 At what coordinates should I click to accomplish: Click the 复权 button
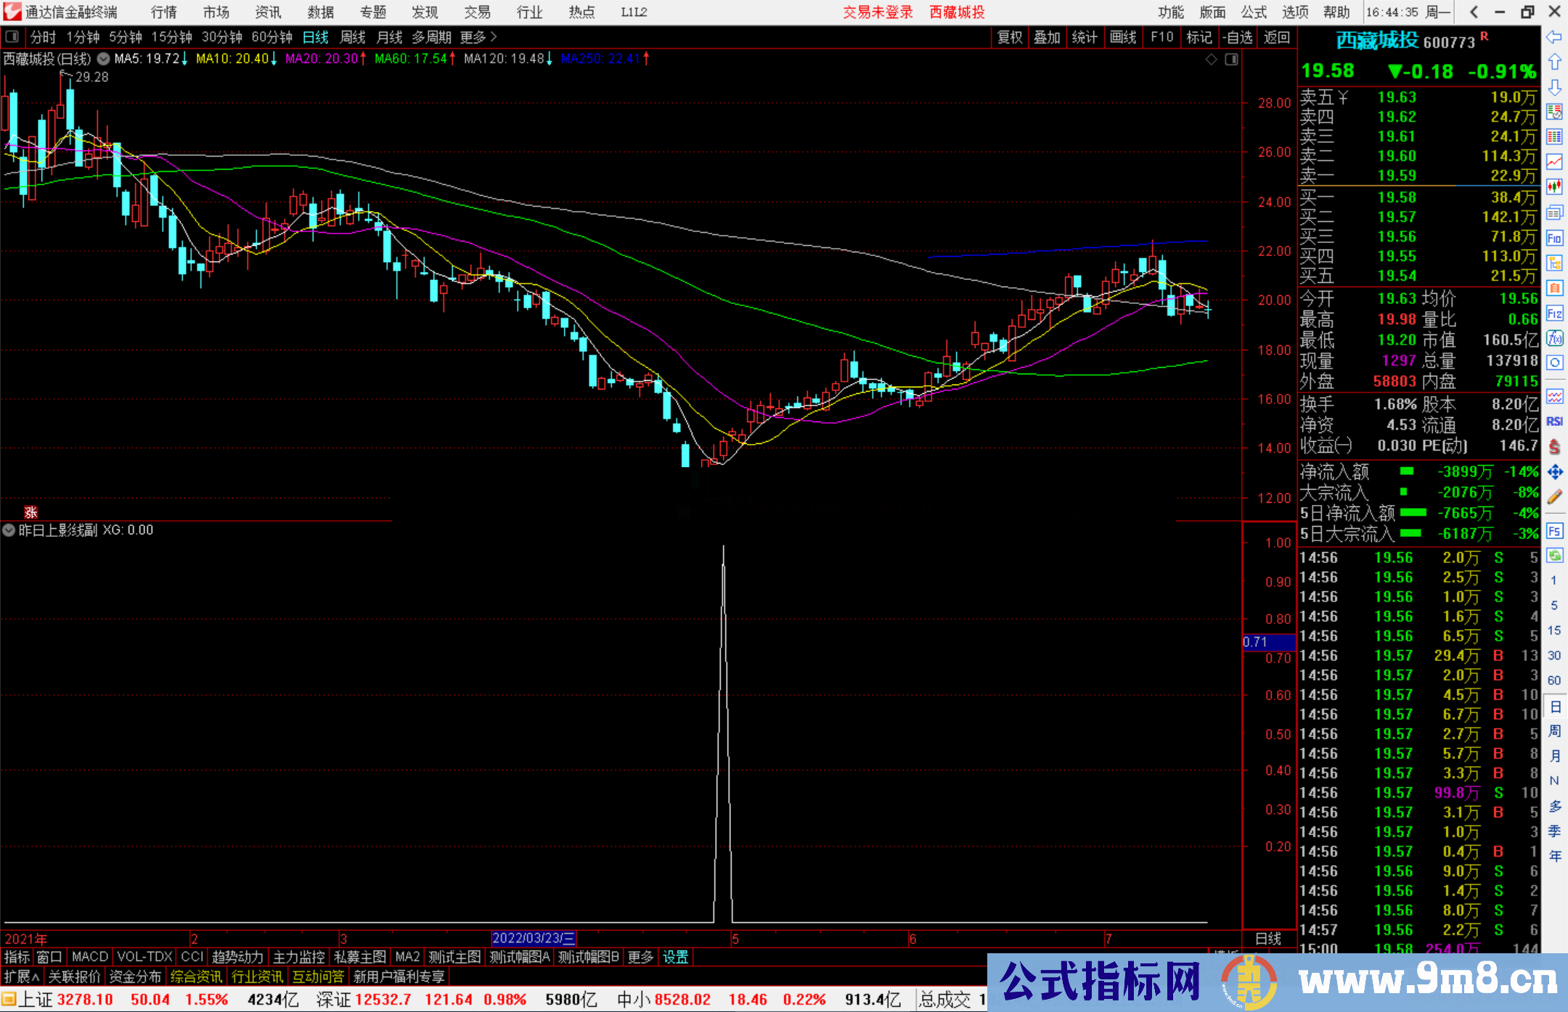pos(1010,37)
